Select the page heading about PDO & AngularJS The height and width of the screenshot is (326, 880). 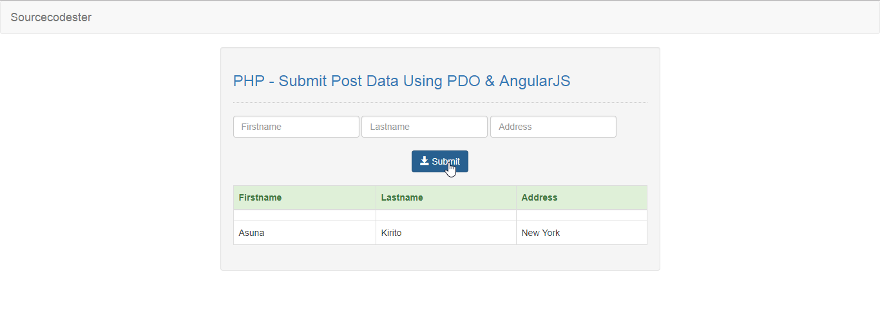[401, 81]
